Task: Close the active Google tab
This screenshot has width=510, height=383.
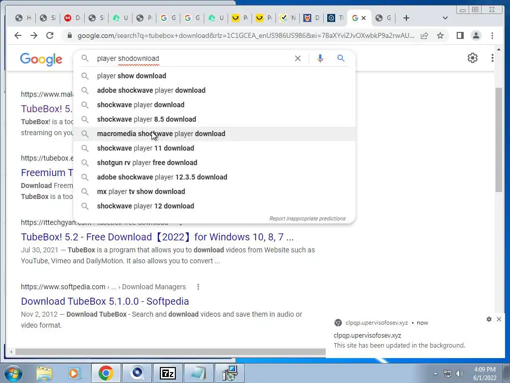Action: coord(364,18)
